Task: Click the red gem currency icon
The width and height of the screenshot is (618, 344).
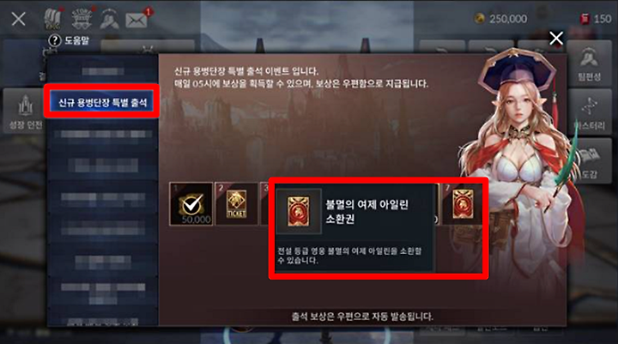Action: [x=585, y=19]
